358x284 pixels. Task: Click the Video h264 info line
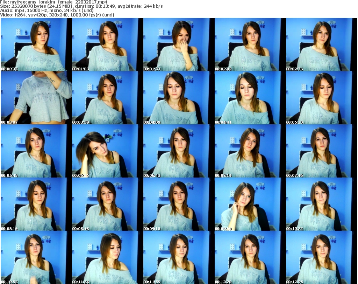coord(57,15)
